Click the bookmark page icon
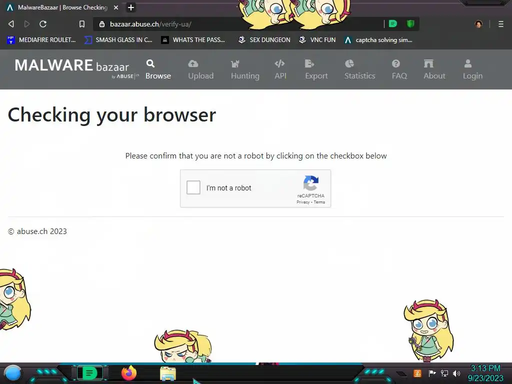Viewport: 512px width, 384px height. [82, 24]
